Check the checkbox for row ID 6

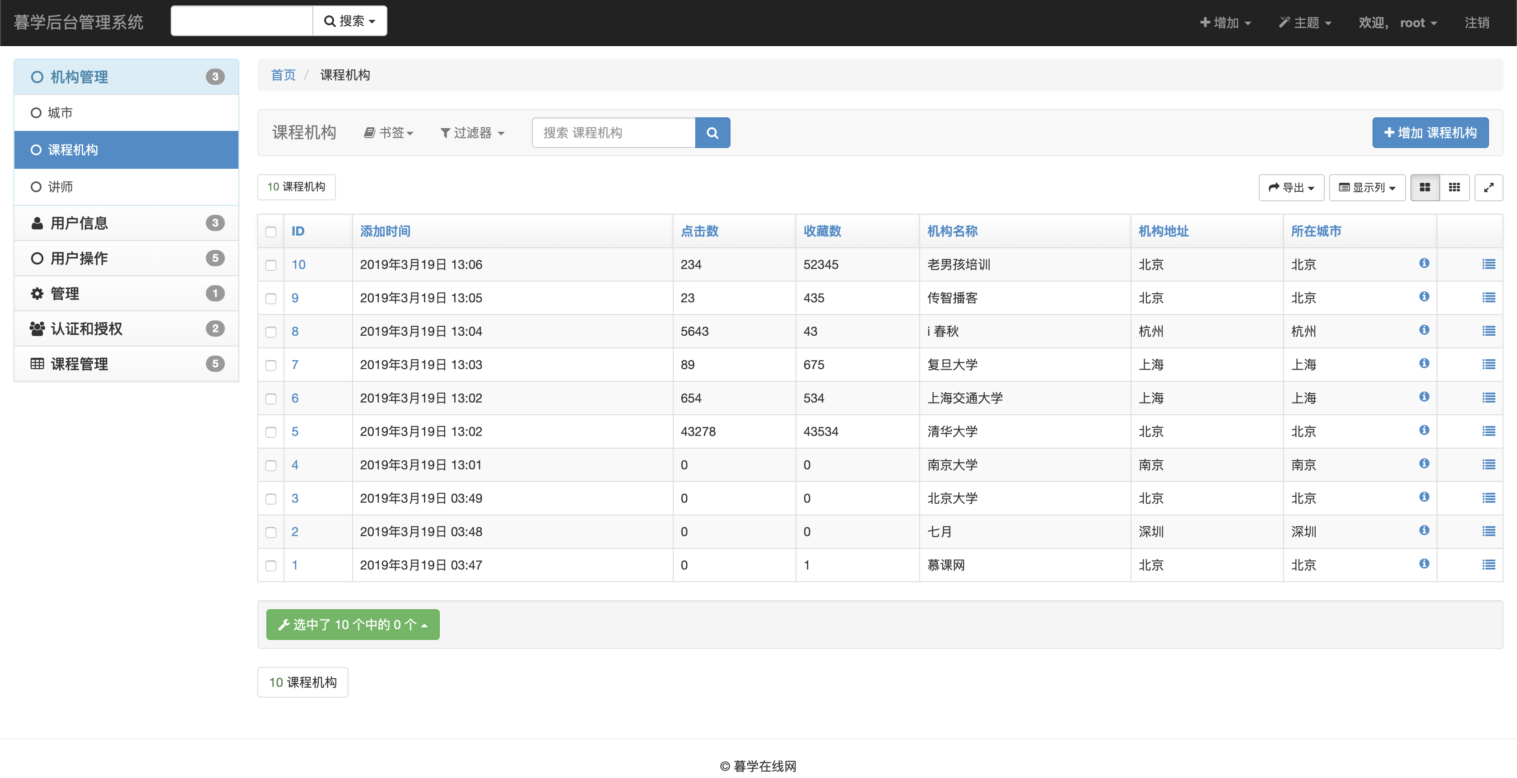tap(271, 398)
